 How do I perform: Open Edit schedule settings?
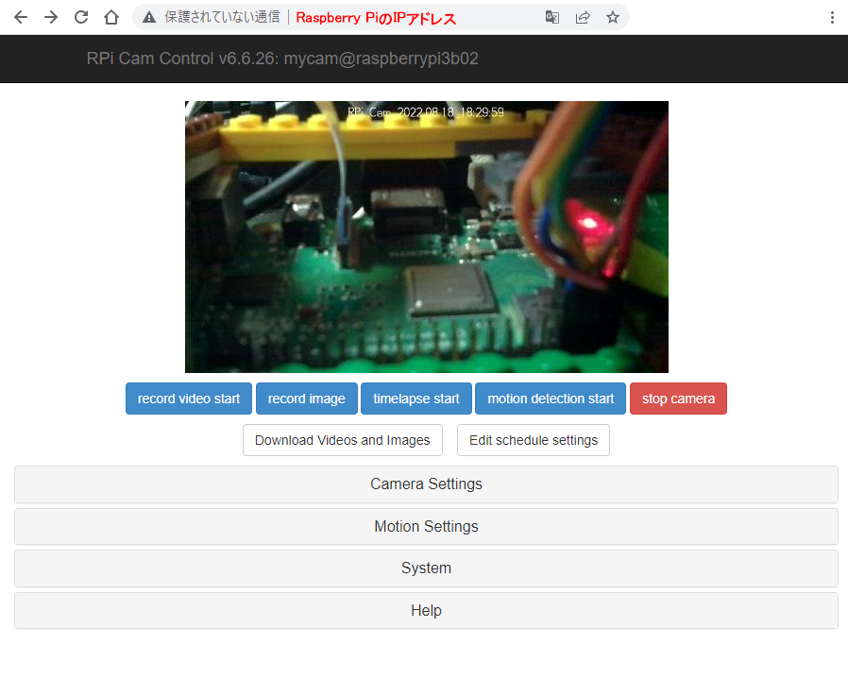pos(534,440)
